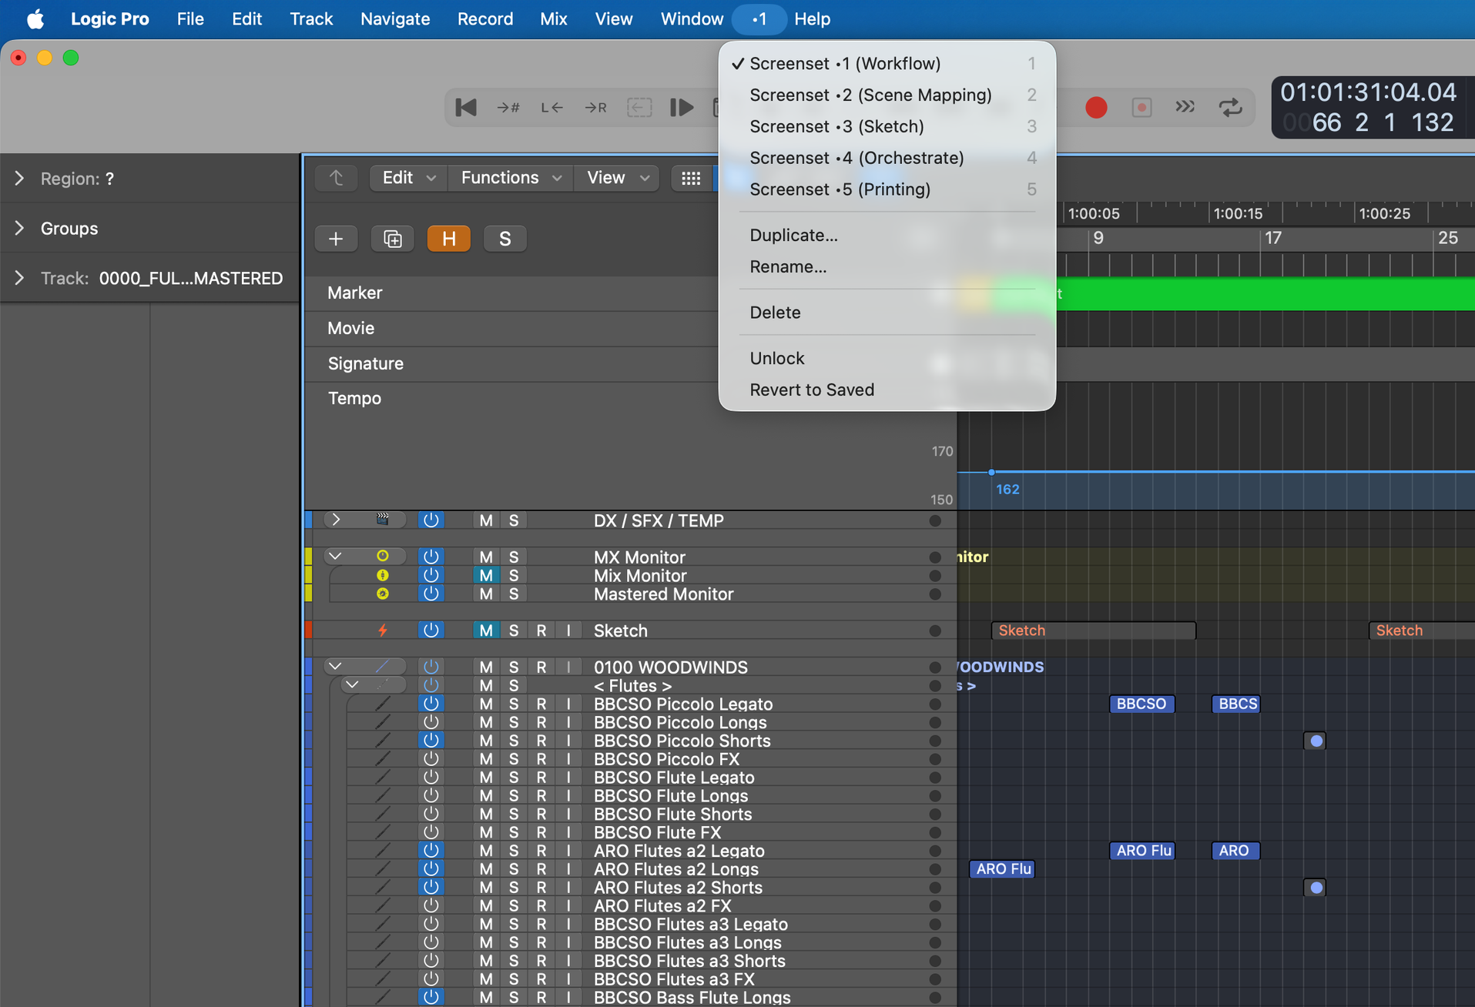Enable input monitoring on BBCSO Flute Legato
Viewport: 1475px width, 1007px height.
pyautogui.click(x=568, y=777)
